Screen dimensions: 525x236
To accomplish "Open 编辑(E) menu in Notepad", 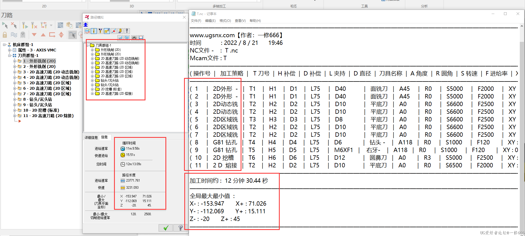I will click(x=210, y=21).
